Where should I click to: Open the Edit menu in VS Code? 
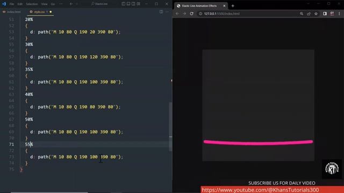coord(20,4)
